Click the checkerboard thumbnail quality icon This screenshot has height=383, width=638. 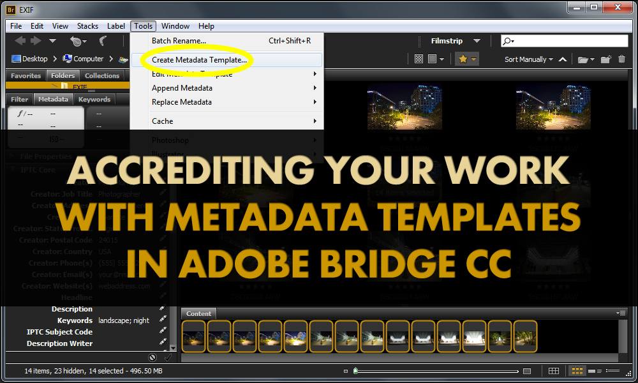[x=419, y=59]
